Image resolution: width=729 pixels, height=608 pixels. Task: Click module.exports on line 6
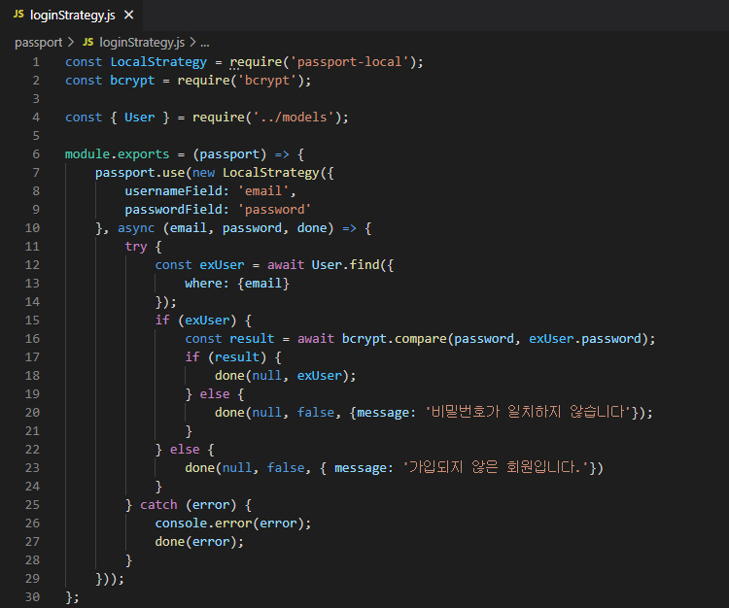tap(118, 154)
